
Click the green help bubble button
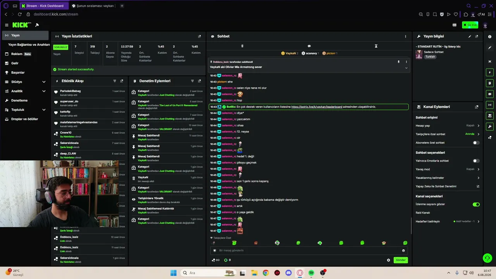(487, 258)
